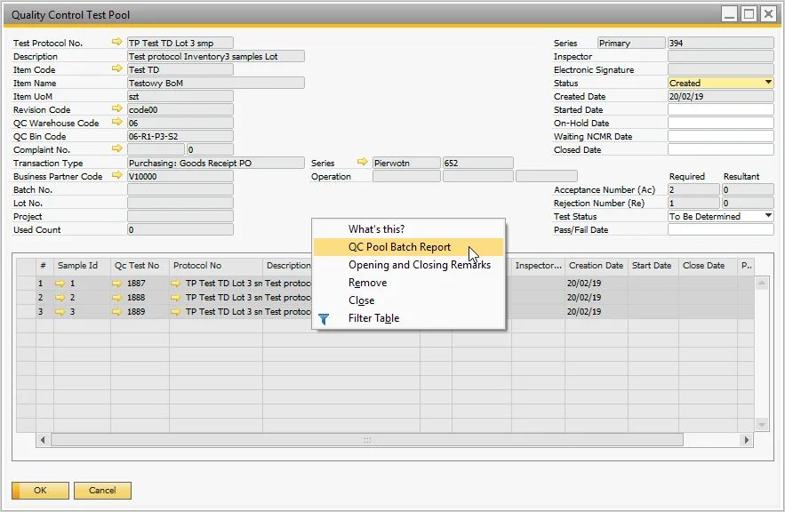This screenshot has height=512, width=785.
Task: Click Cancel button
Action: coord(102,491)
